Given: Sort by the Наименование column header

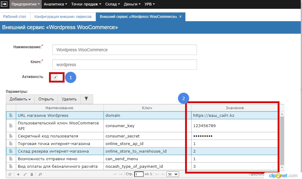Looking at the screenshot, I should point(59,108).
